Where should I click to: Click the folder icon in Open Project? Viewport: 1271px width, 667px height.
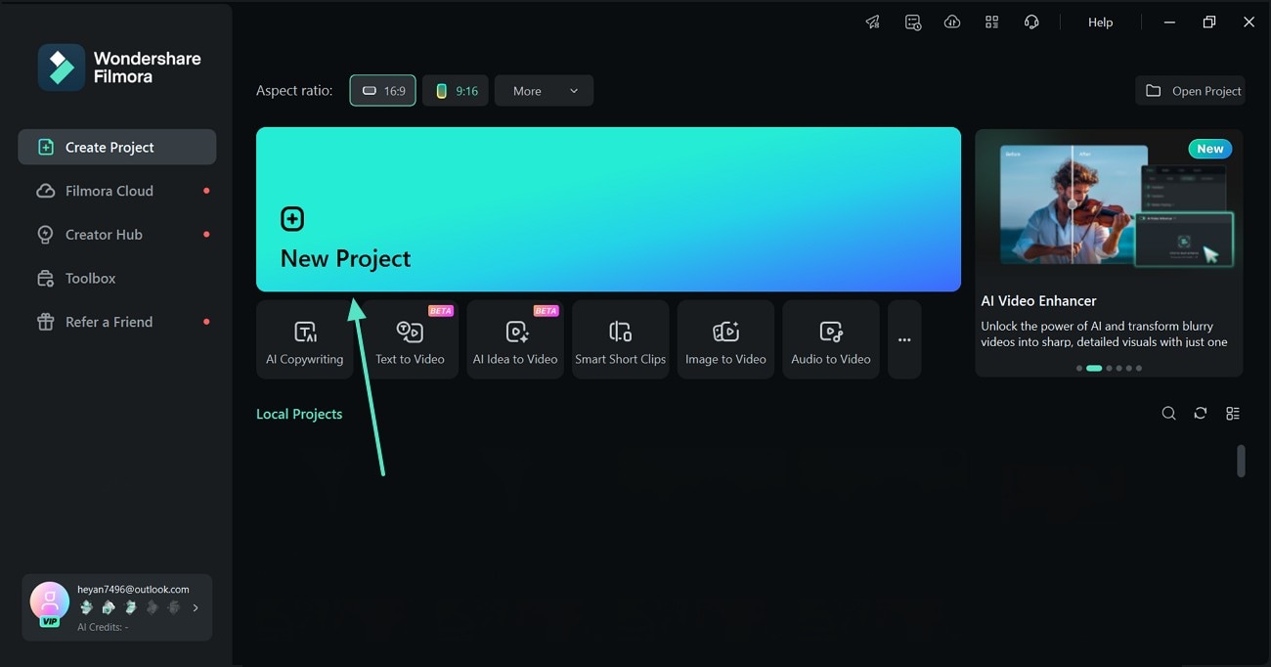[1154, 91]
